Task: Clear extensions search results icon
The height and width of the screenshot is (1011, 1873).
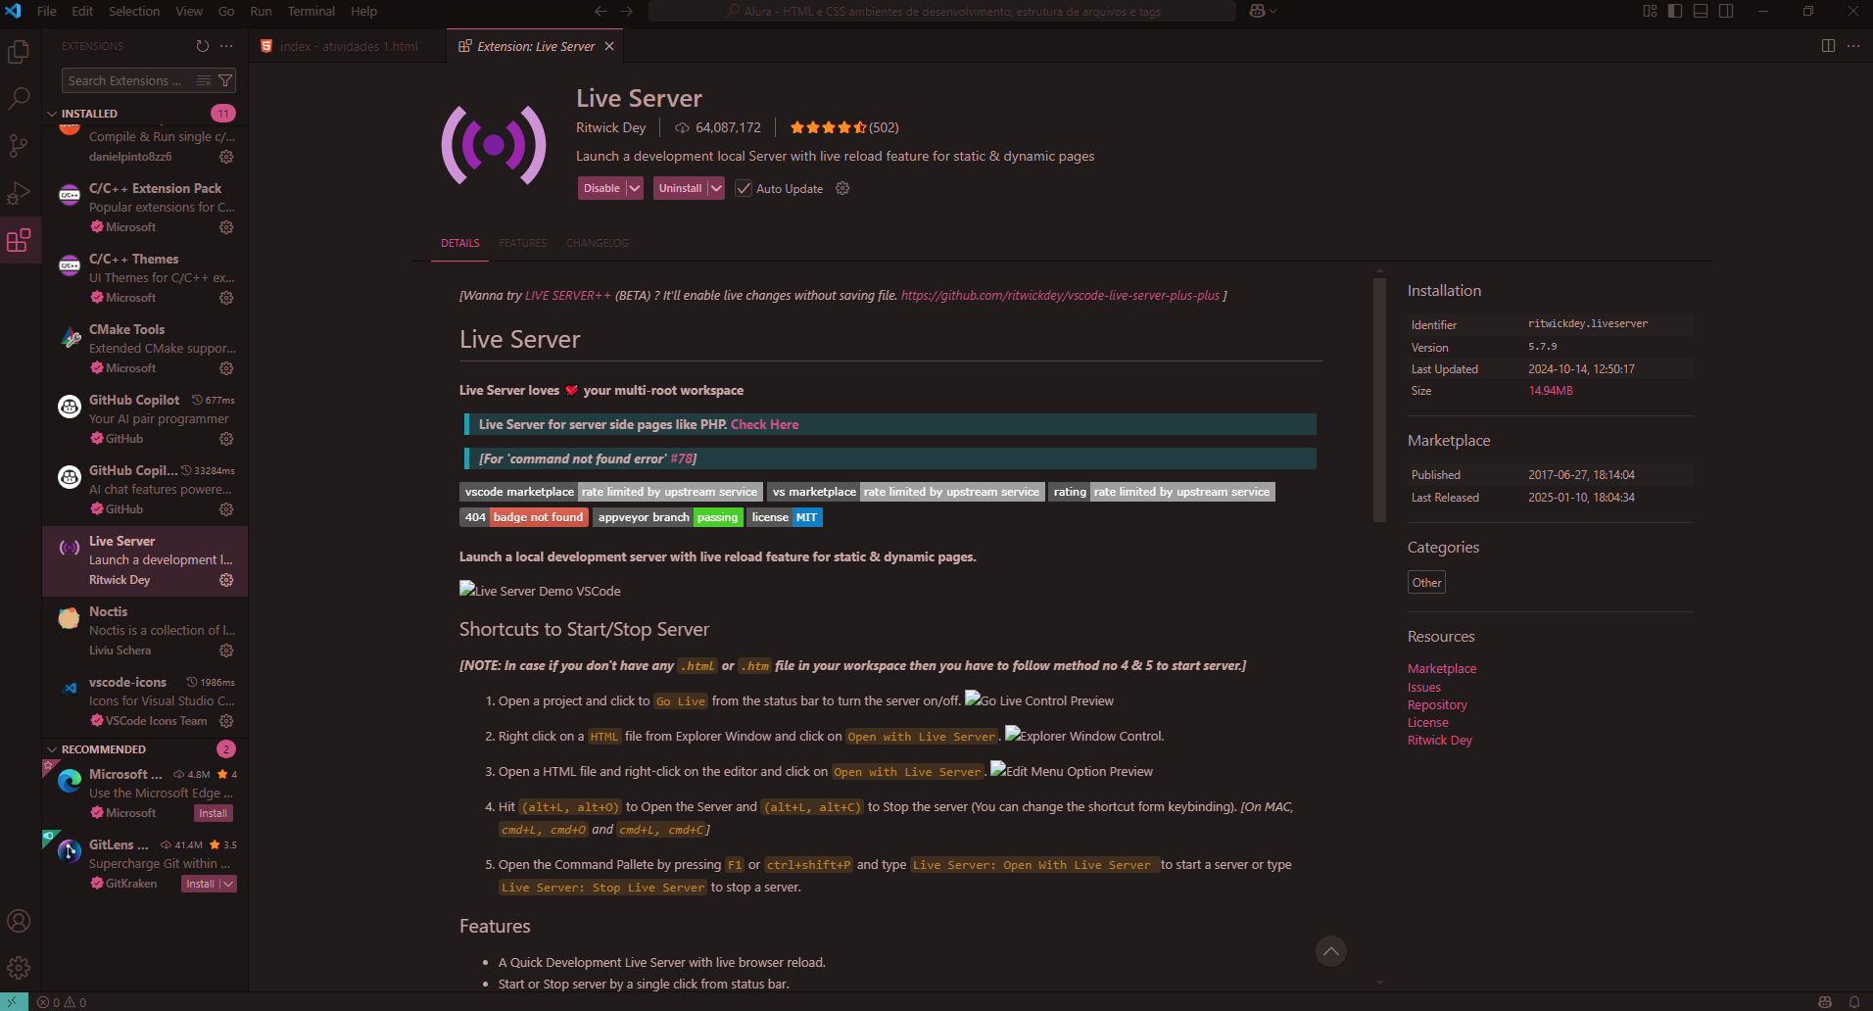Action: tap(204, 80)
